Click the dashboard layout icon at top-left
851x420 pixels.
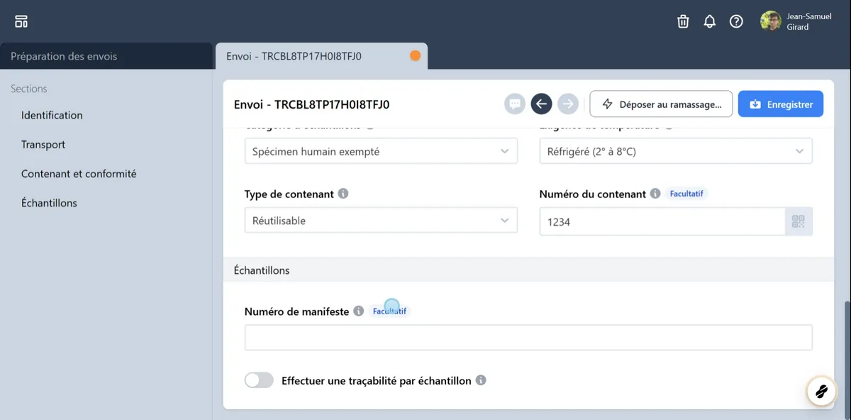pyautogui.click(x=21, y=21)
